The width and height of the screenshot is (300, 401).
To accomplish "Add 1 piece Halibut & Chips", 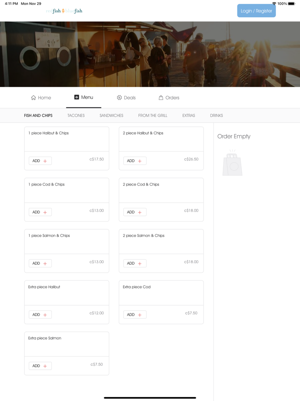I will pyautogui.click(x=40, y=161).
